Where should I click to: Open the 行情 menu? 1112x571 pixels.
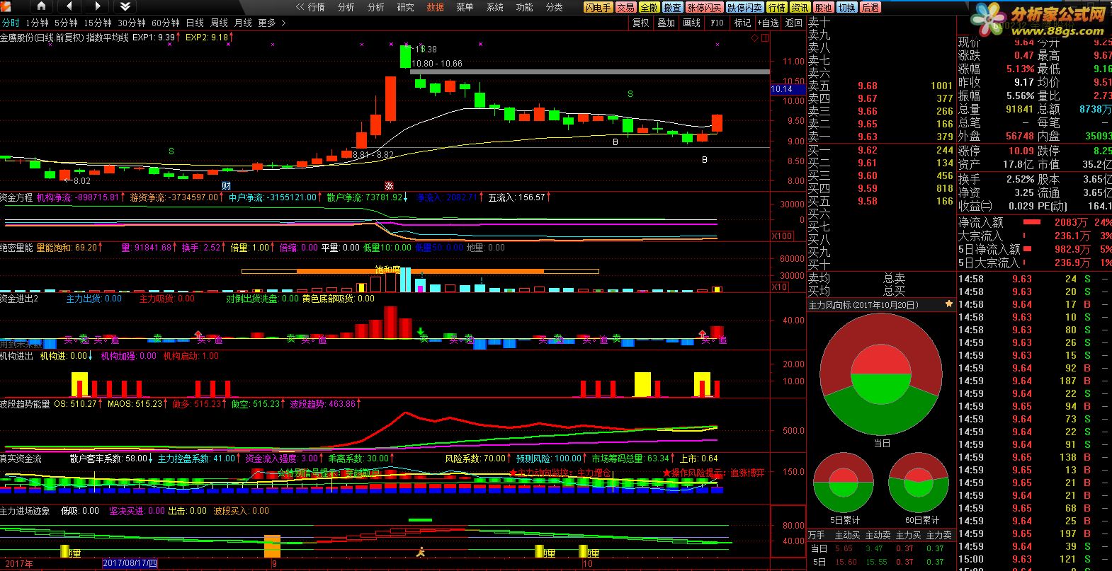pos(316,7)
